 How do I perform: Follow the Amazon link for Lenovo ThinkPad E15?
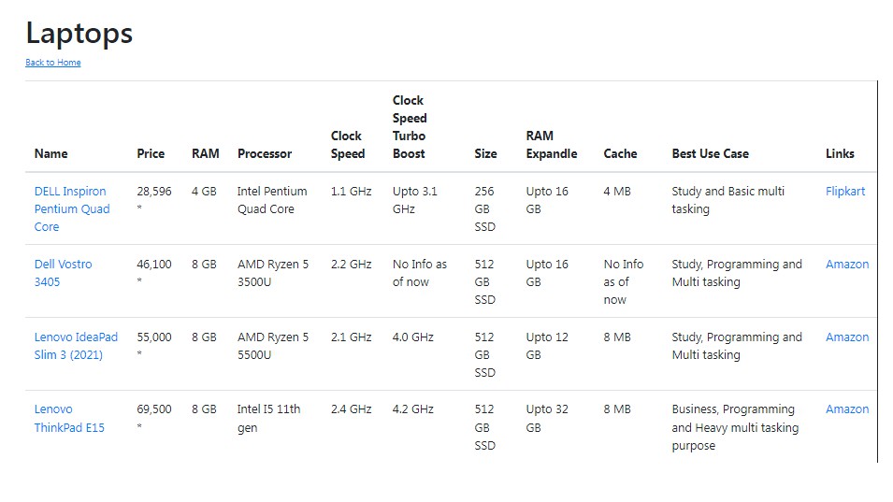(847, 409)
